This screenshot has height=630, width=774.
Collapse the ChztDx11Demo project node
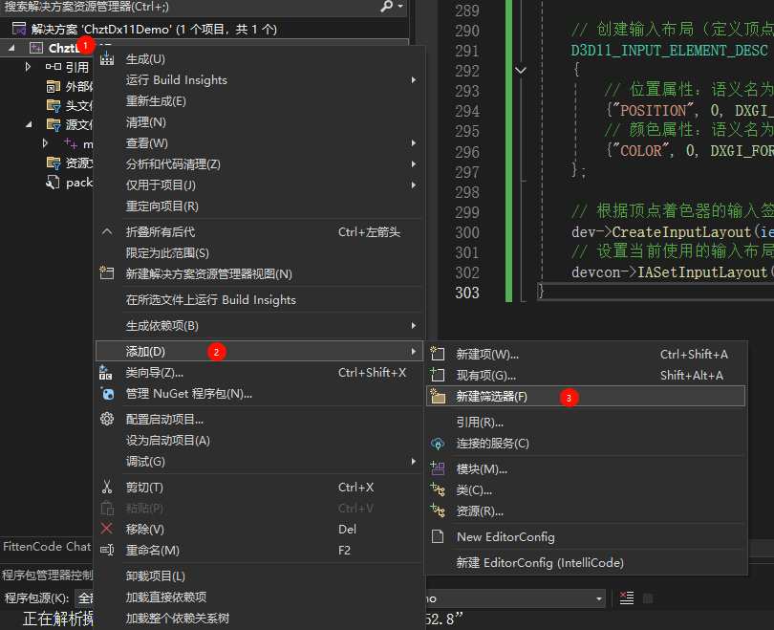point(12,48)
